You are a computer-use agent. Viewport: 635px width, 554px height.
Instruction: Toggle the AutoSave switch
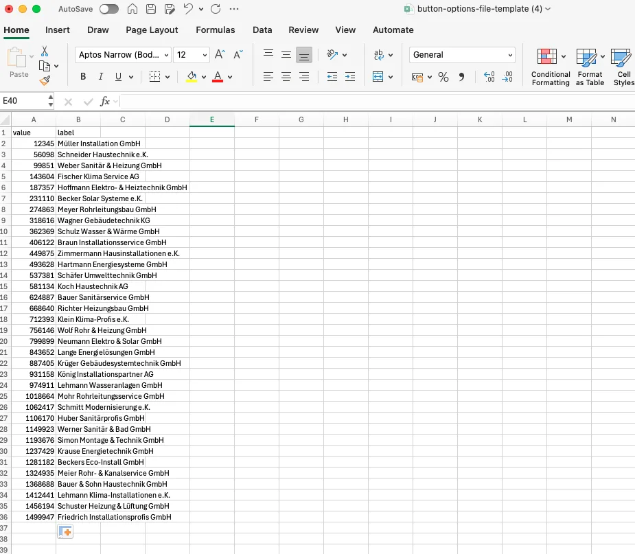coord(109,9)
